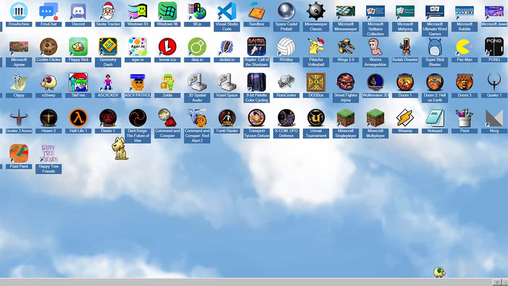Click the eSheep pet near the taskbar

[x=439, y=272]
